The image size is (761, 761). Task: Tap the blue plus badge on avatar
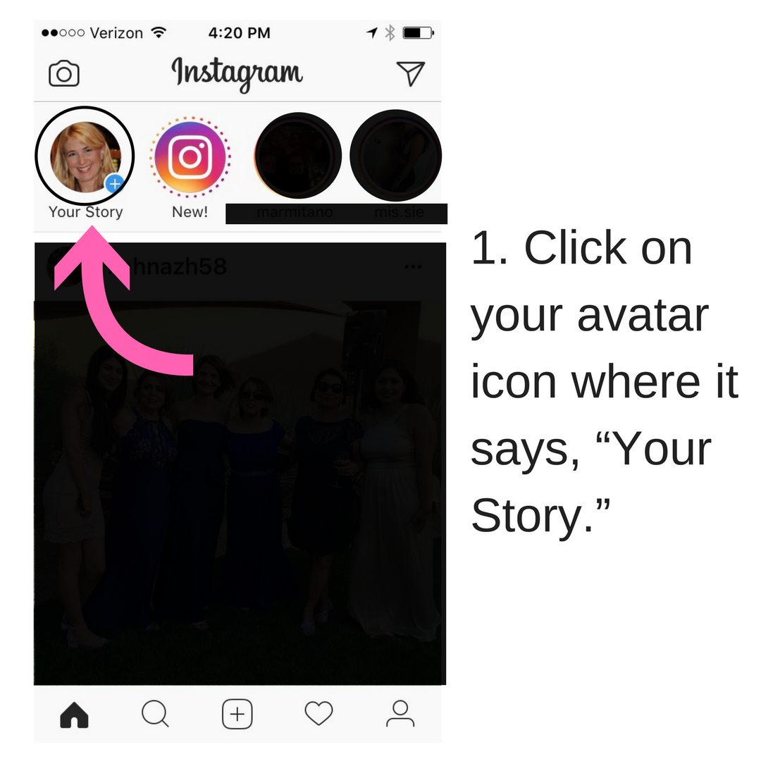click(115, 184)
